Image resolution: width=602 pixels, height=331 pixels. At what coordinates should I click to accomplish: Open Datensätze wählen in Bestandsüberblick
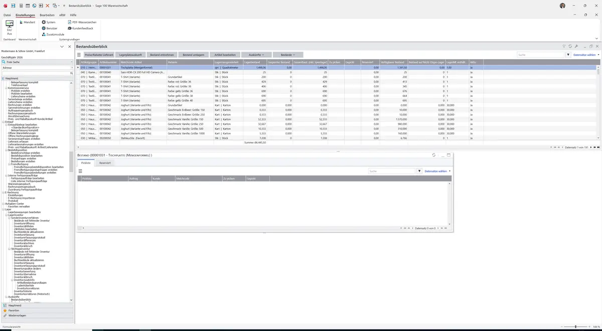(586, 55)
